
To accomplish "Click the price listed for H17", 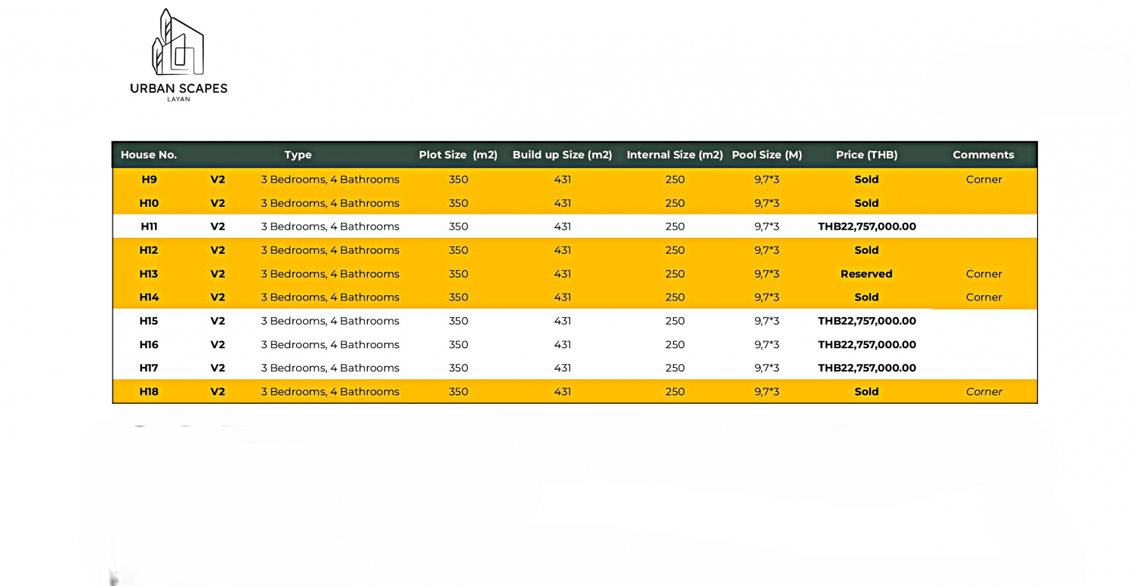I will coord(866,369).
